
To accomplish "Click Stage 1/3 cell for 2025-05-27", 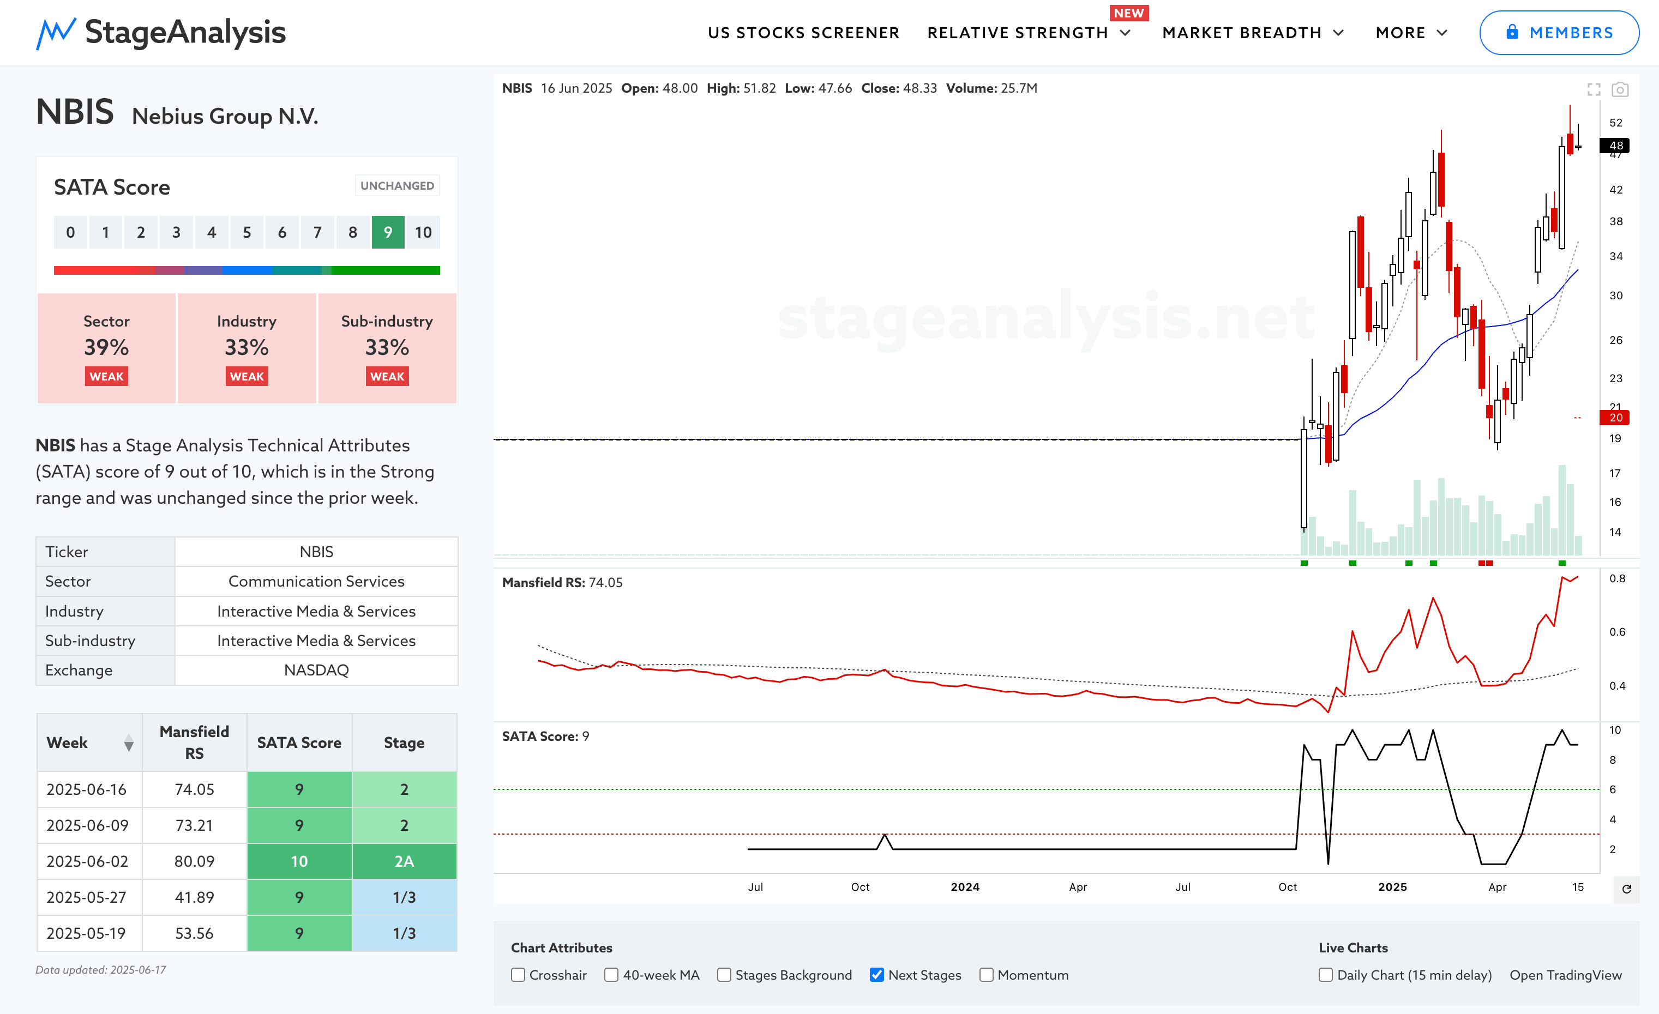I will 404,897.
